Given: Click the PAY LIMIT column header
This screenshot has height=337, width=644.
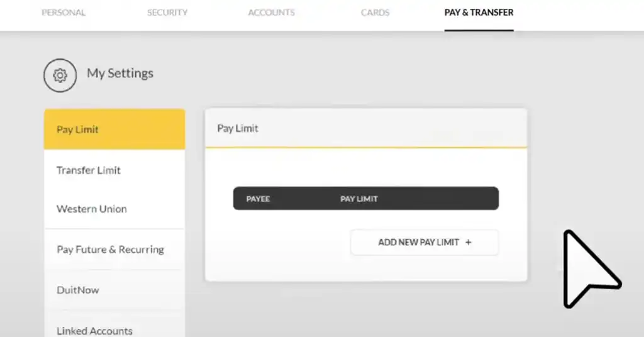Looking at the screenshot, I should (358, 199).
